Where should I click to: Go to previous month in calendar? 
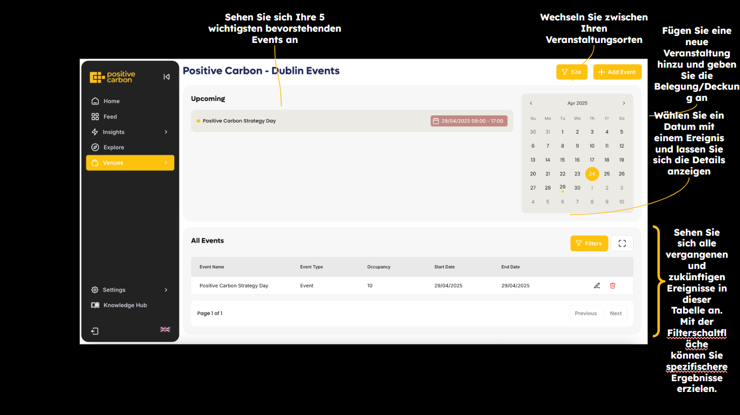[x=531, y=103]
